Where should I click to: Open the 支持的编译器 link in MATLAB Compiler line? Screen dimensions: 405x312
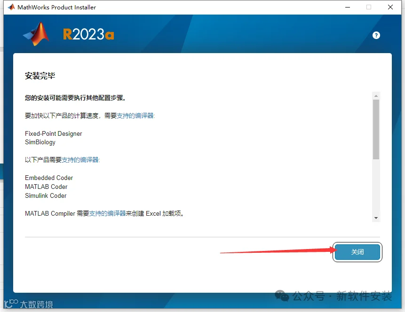pos(107,213)
